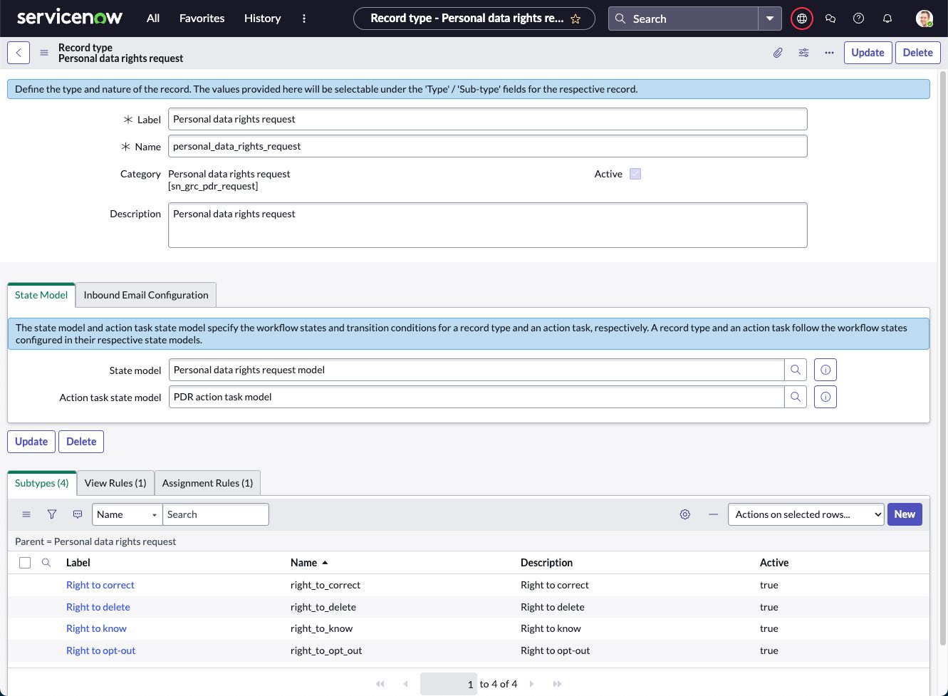Show info for Action task state model
This screenshot has height=696, width=948.
825,397
